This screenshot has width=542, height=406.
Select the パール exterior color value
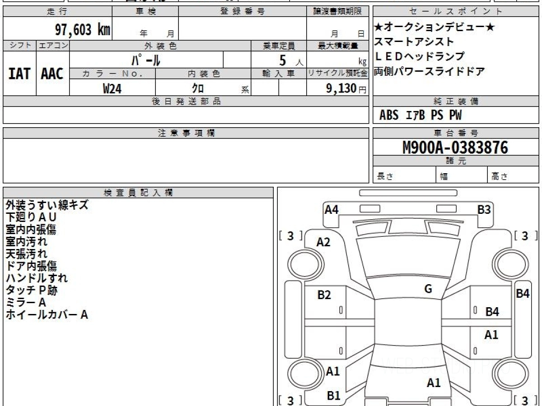(x=145, y=60)
